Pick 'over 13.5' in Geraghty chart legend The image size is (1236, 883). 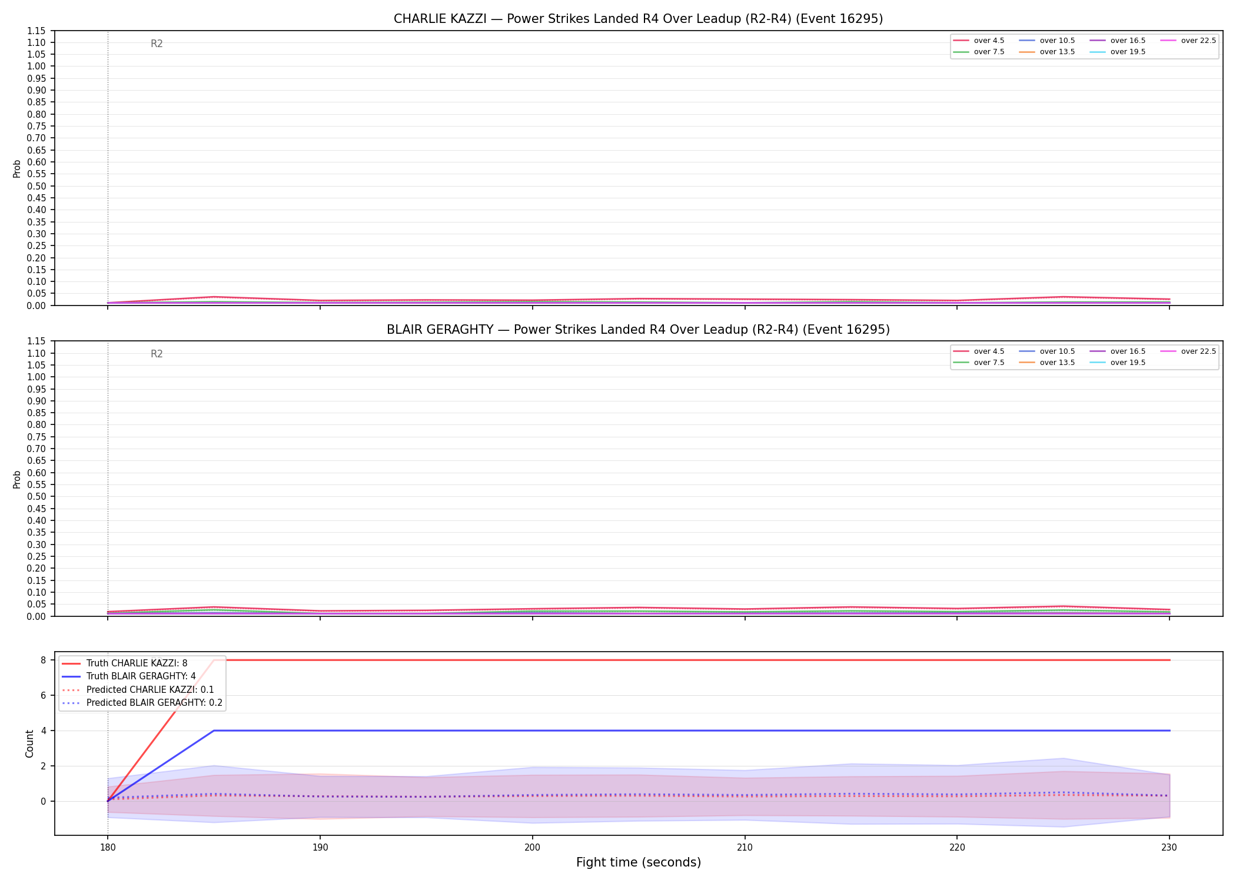coord(1046,363)
